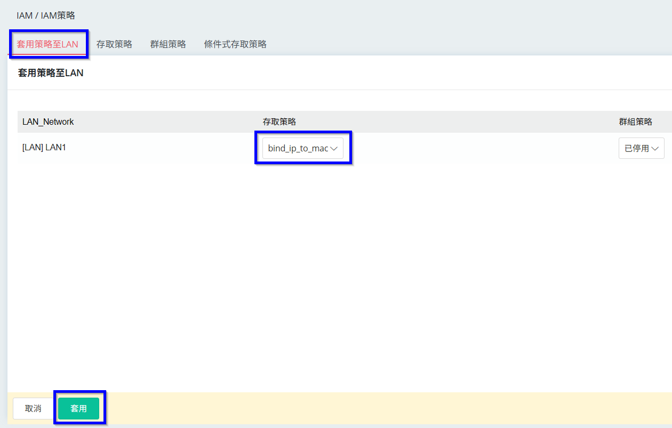Viewport: 672px width, 428px height.
Task: Click the LAN_Network column header
Action: pos(48,122)
